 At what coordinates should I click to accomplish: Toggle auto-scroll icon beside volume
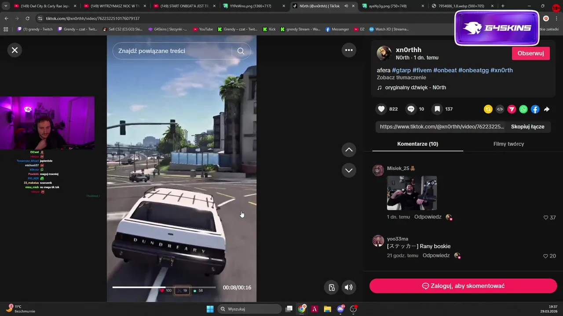[x=332, y=287]
